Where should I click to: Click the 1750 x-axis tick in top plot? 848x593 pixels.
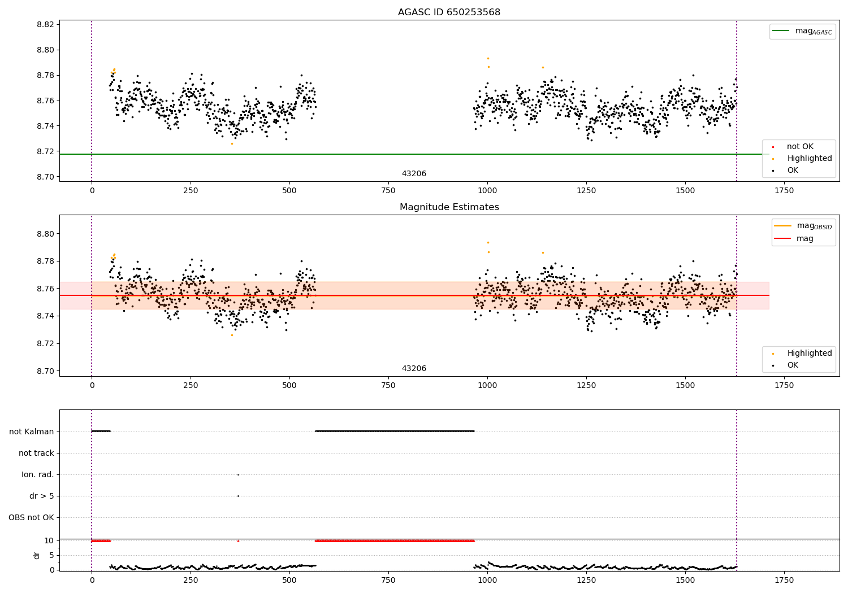coord(784,191)
